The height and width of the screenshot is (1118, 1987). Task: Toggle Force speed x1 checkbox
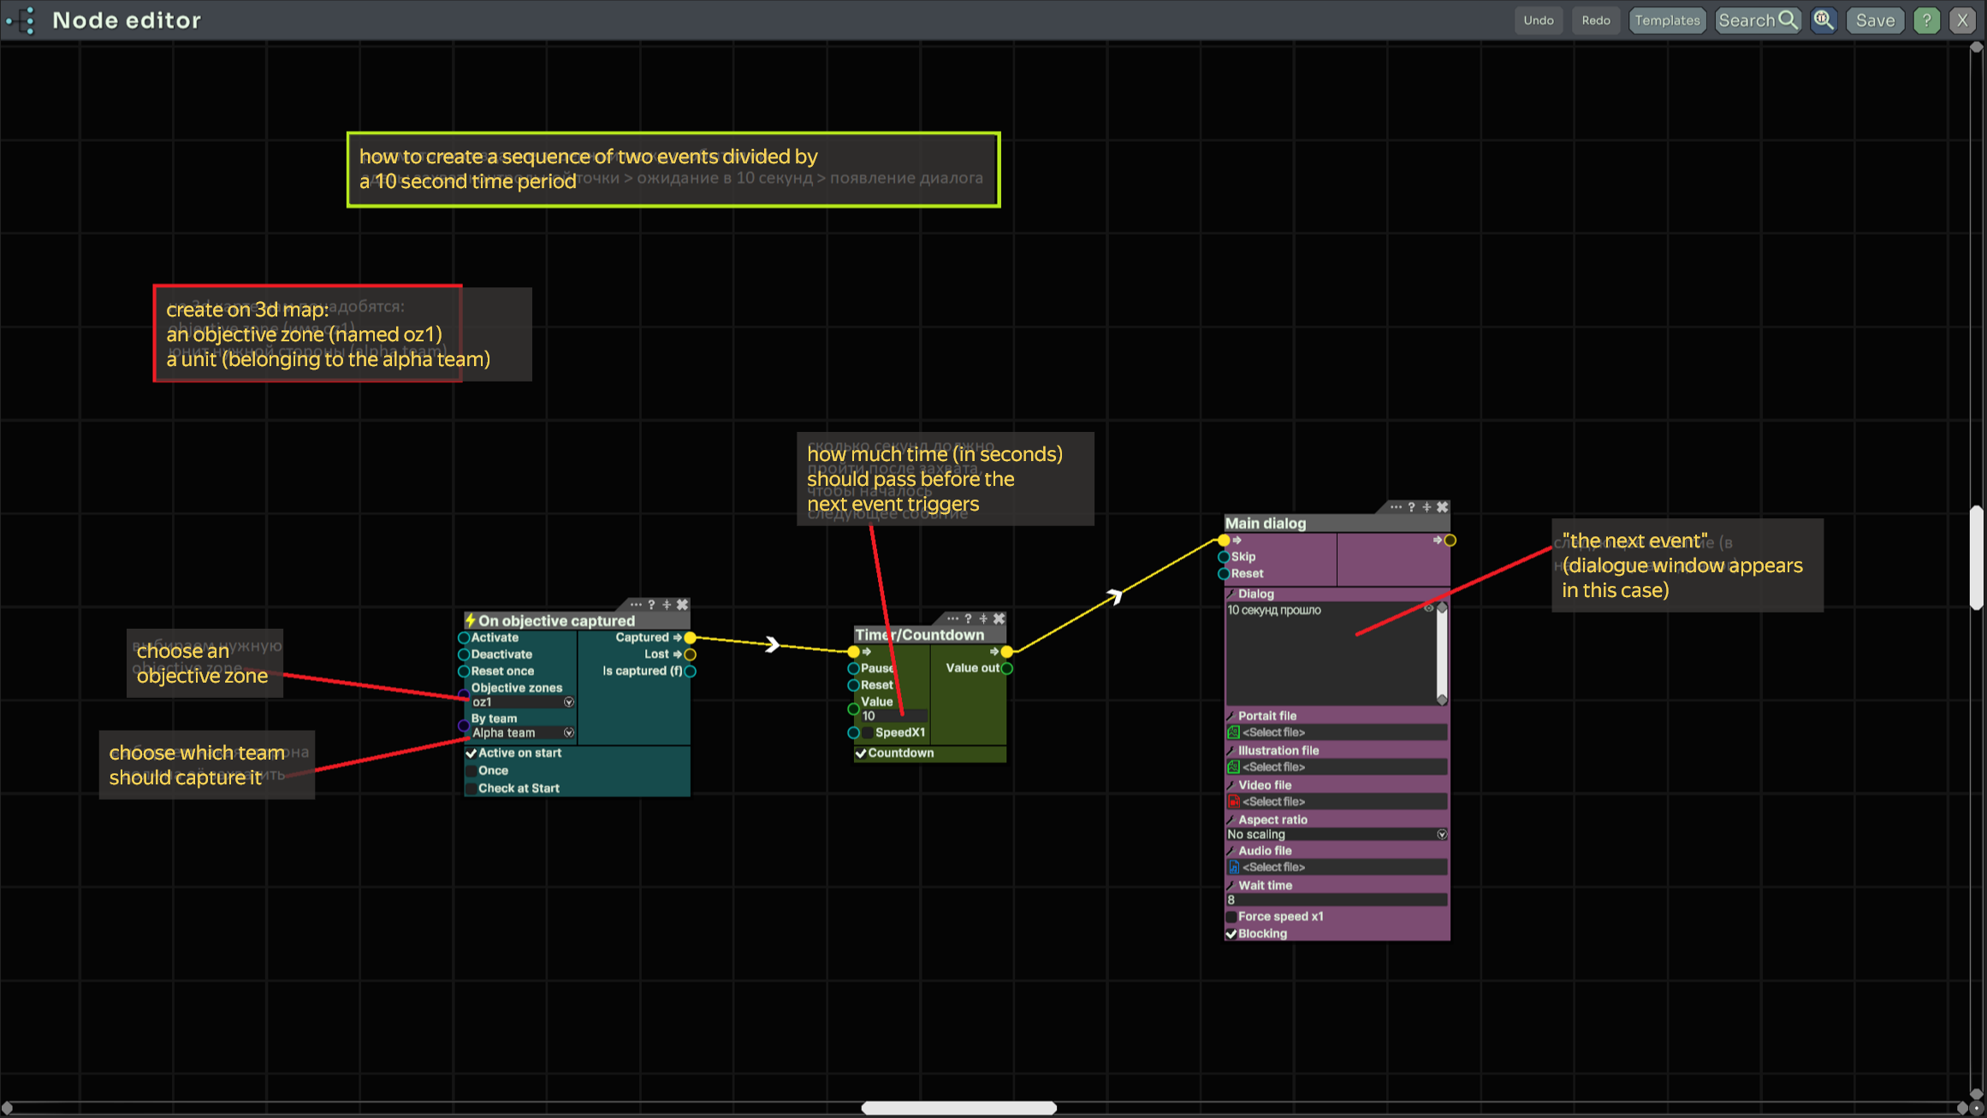pos(1231,916)
